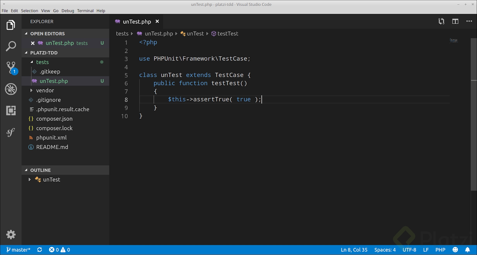Open the Explorer view in activity bar

pos(11,25)
